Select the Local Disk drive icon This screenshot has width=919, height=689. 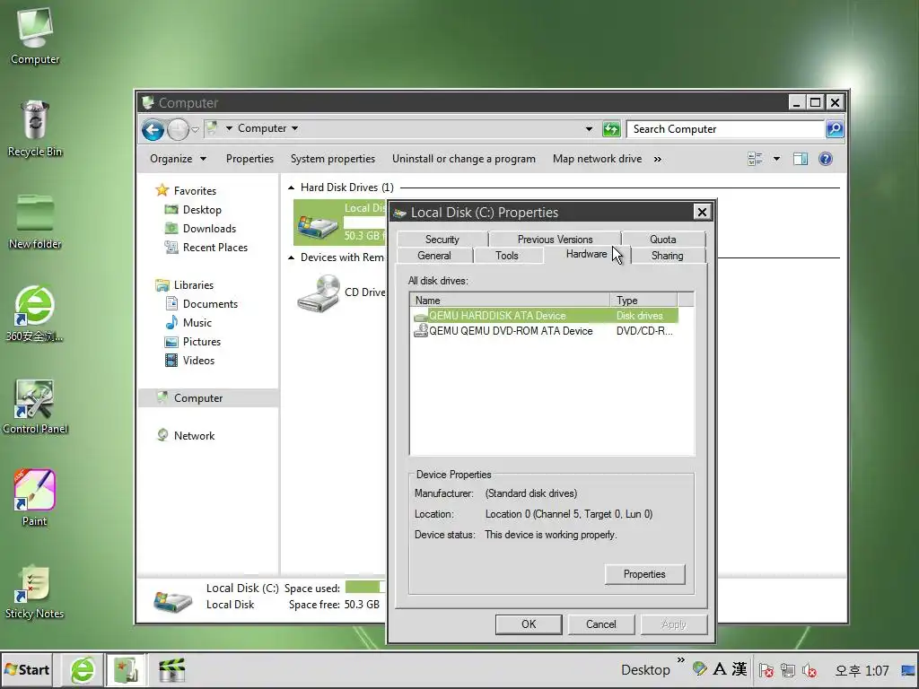(318, 225)
